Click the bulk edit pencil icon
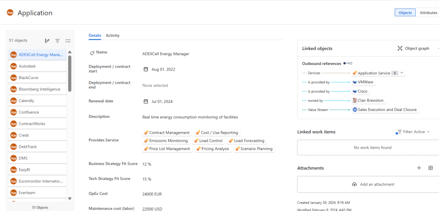 click(x=47, y=41)
